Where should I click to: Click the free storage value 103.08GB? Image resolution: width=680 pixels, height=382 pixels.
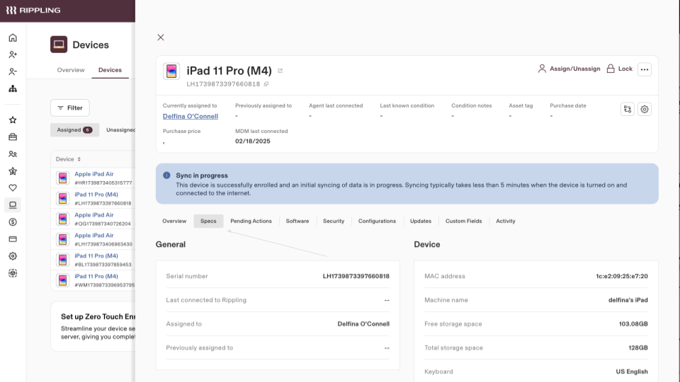point(633,323)
